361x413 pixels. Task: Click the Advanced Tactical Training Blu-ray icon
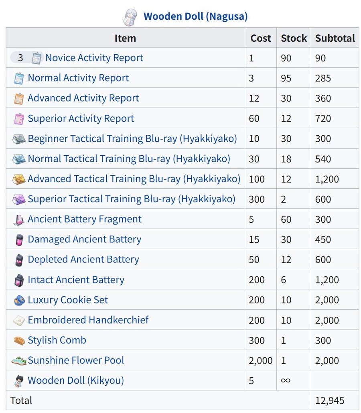point(19,179)
